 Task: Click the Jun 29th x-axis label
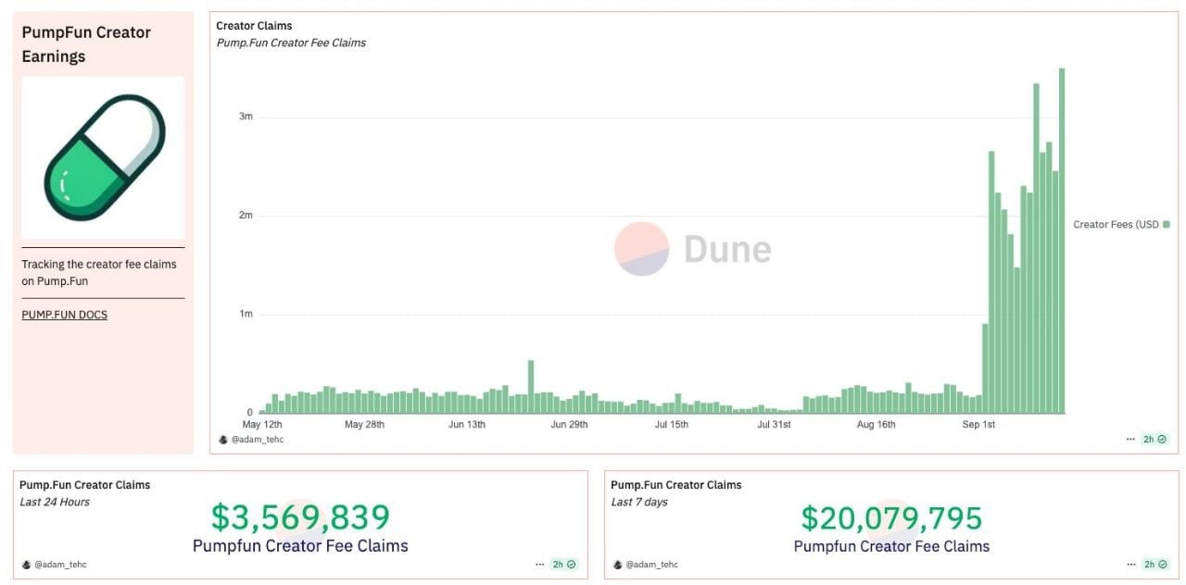(x=569, y=425)
